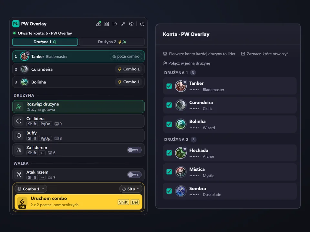
Task: Select Tanker row in team list
Action: click(78, 56)
